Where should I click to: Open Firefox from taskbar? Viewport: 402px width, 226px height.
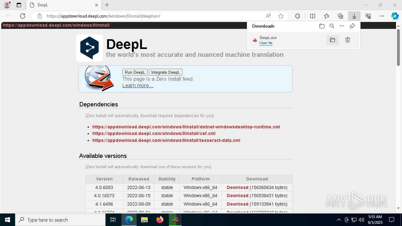pos(160,220)
